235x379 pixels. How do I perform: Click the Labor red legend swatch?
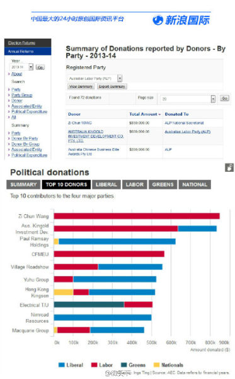95,364
